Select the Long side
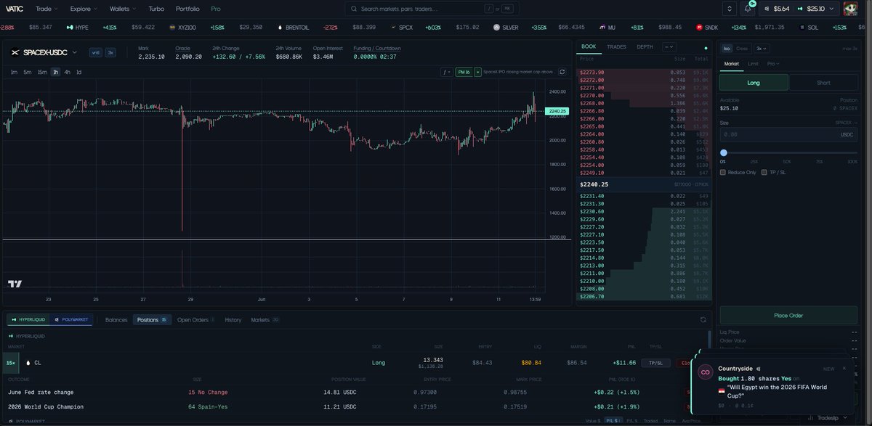The height and width of the screenshot is (426, 872). (x=754, y=83)
